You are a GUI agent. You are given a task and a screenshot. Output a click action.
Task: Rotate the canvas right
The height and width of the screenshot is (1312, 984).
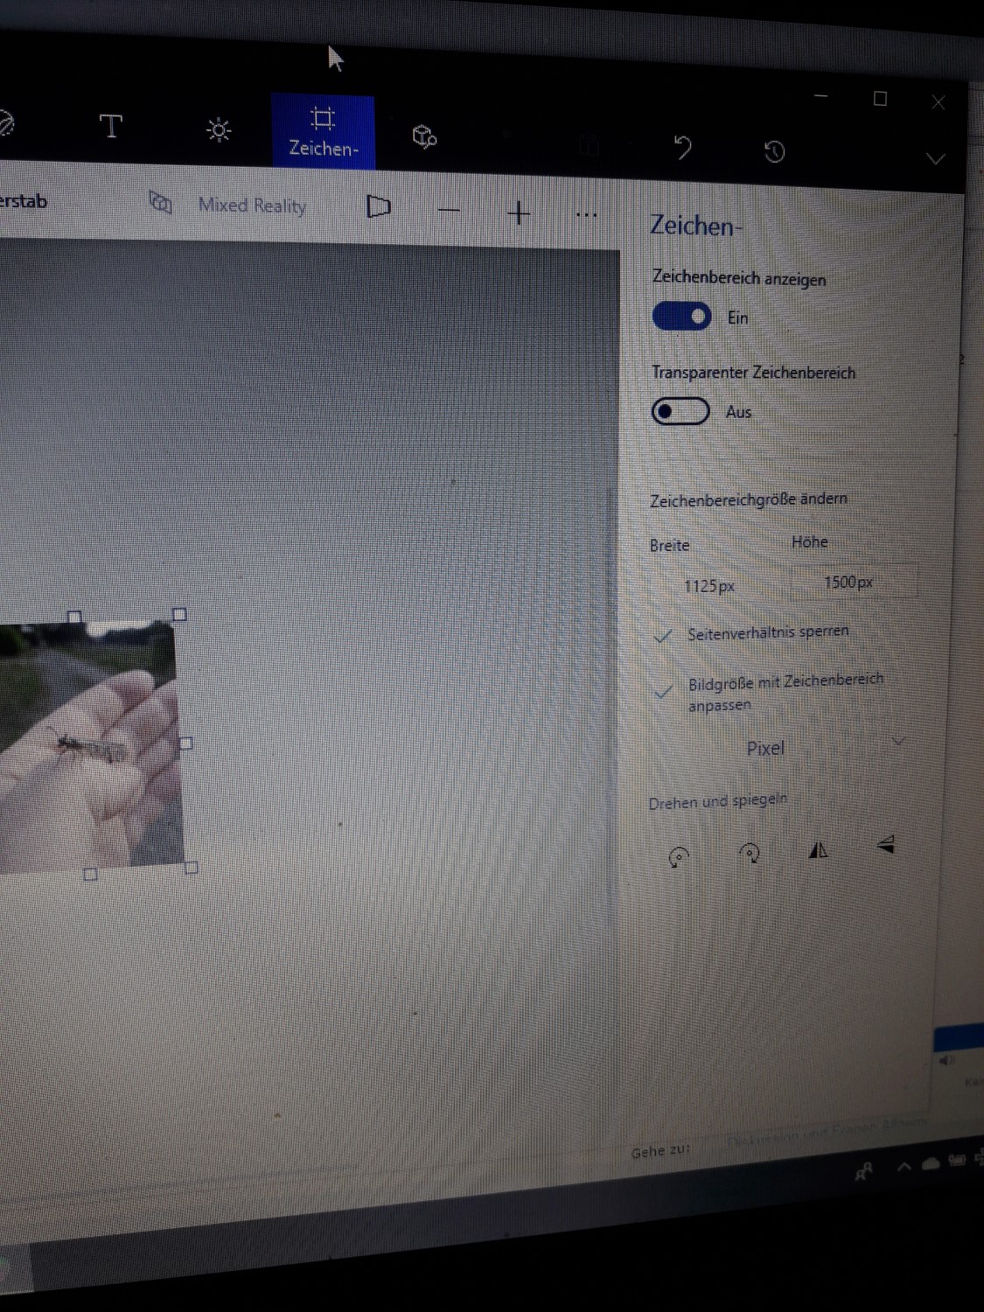[750, 853]
